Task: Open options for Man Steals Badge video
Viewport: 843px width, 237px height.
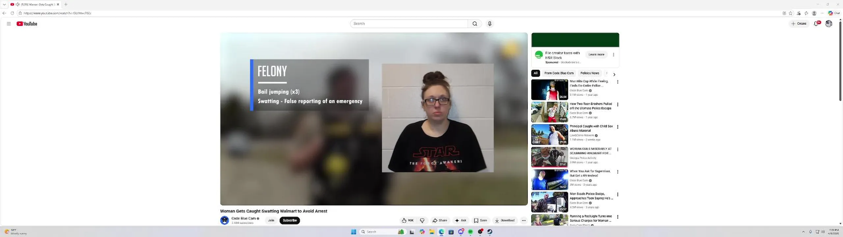Action: coord(618,195)
